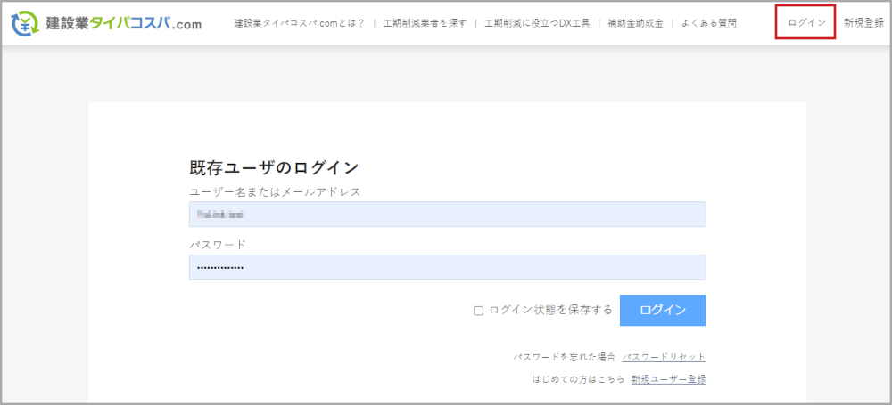892x405 pixels.
Task: Go to 工期削減業者を探す in the navigation
Action: pyautogui.click(x=425, y=23)
